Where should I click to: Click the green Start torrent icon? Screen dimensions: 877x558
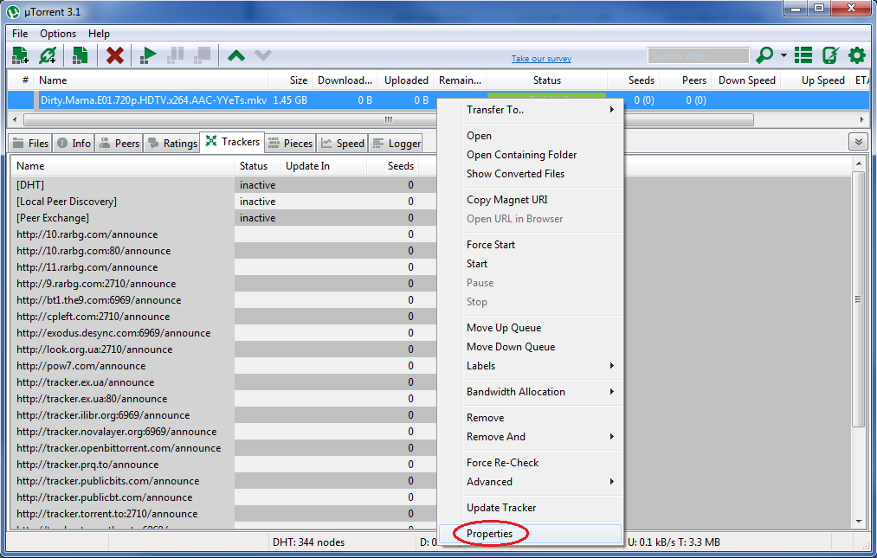pyautogui.click(x=148, y=55)
